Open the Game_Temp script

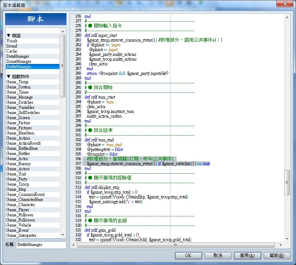tap(32, 82)
